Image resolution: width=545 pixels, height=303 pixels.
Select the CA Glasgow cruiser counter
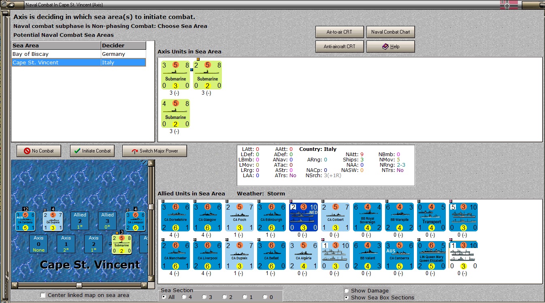click(207, 217)
